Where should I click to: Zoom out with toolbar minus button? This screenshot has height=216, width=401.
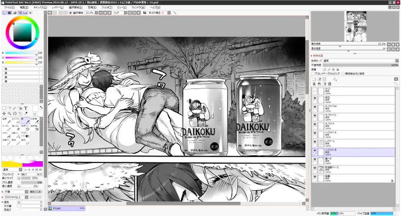tap(101, 13)
